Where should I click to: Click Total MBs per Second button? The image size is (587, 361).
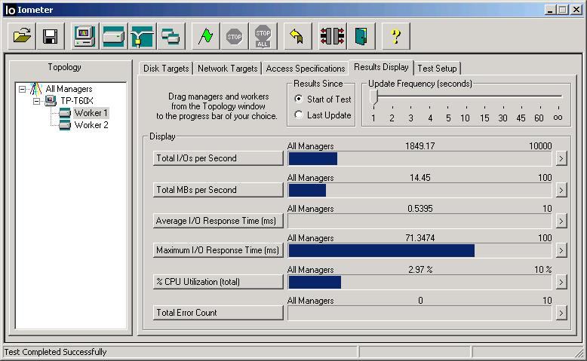(218, 190)
